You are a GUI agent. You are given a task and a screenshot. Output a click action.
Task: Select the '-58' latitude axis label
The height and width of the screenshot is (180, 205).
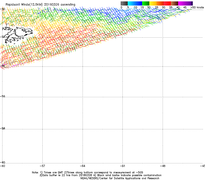click(2, 128)
